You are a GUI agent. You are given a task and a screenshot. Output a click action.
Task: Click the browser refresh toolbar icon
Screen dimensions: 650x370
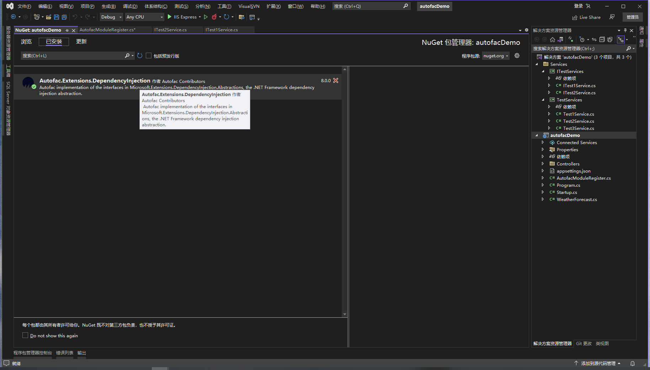pos(227,17)
